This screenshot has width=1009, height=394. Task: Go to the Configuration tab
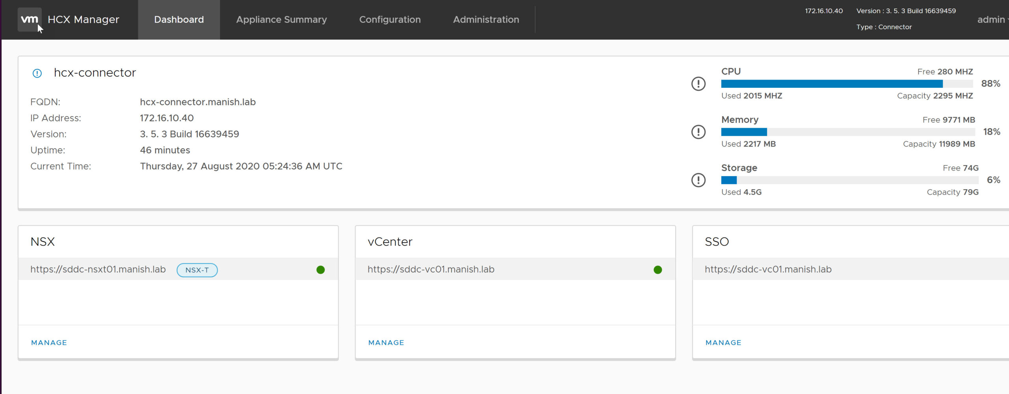390,20
